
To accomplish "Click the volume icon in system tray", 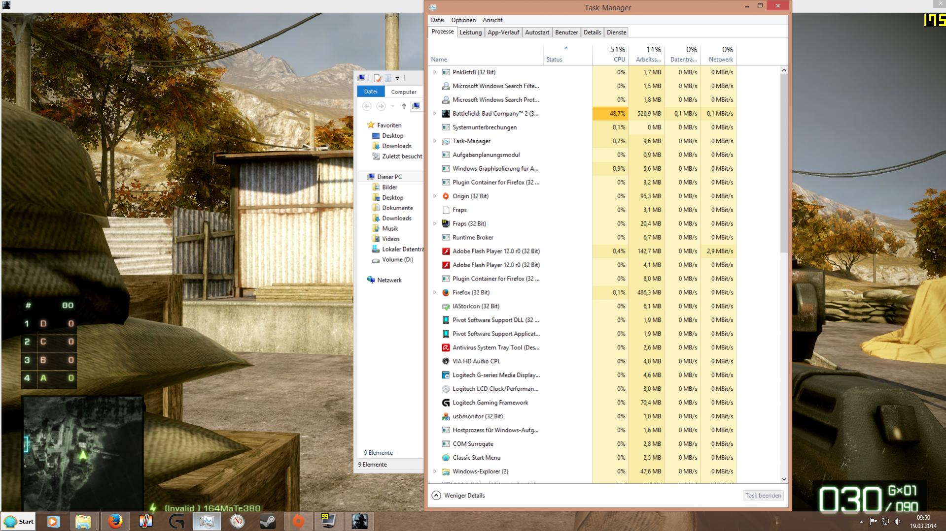I will (x=897, y=522).
